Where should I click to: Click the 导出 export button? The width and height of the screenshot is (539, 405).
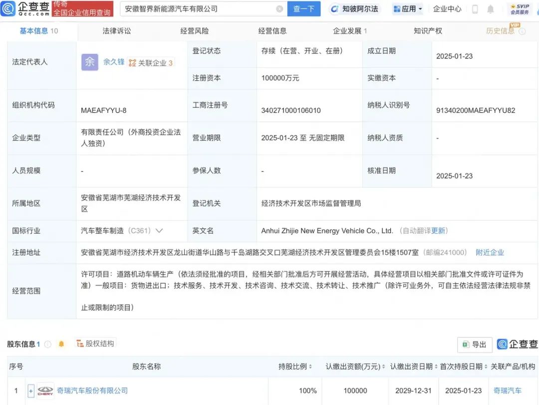(475, 345)
